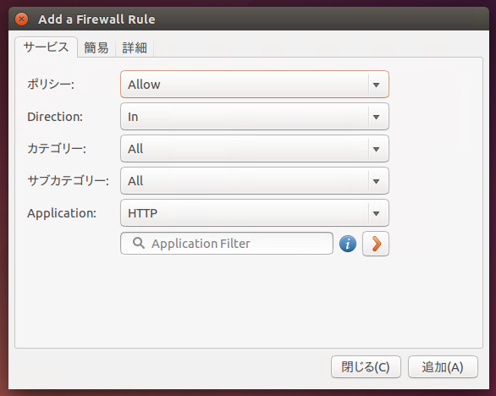496x396 pixels.
Task: Open the ポリシー dropdown showing Allow
Action: point(255,84)
